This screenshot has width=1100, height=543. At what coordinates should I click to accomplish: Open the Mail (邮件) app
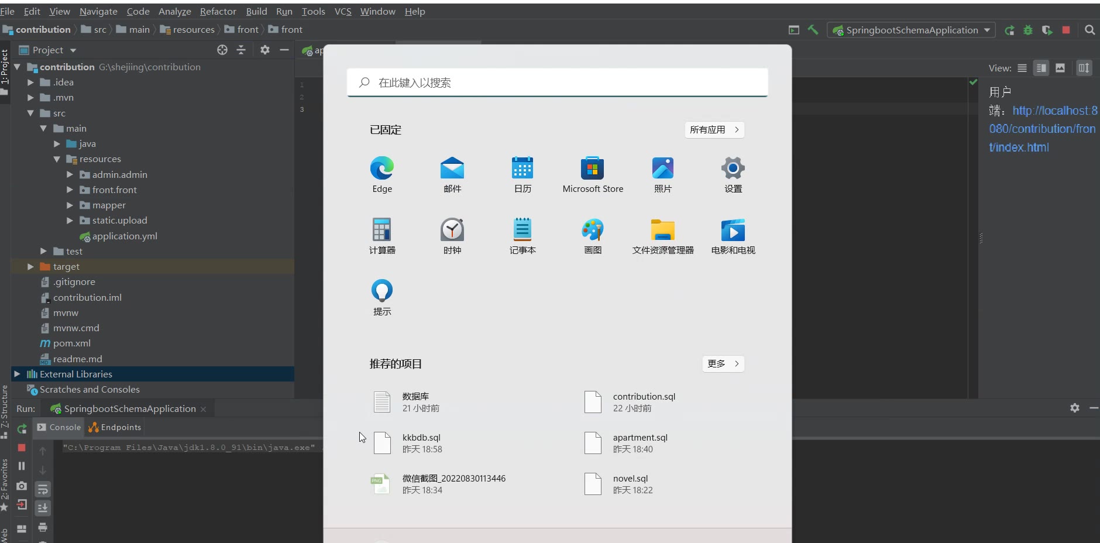pyautogui.click(x=452, y=174)
